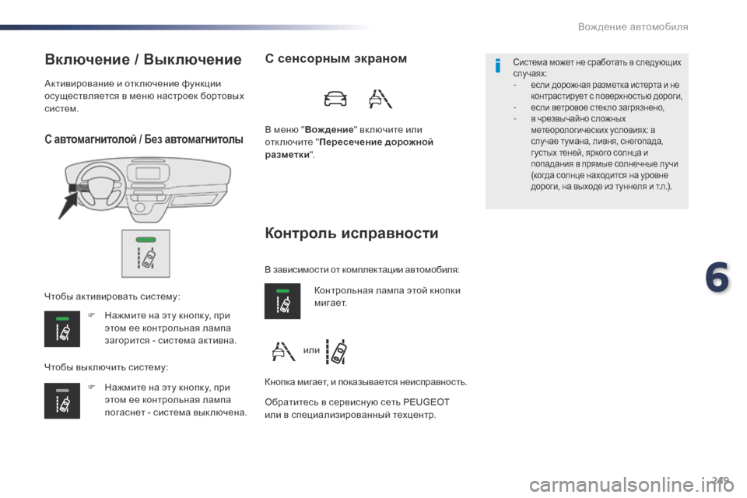The width and height of the screenshot is (747, 498).
Task: Click the info text 'Система может не сработать'
Action: click(x=597, y=68)
